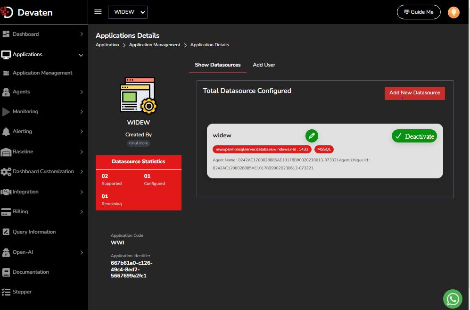The height and width of the screenshot is (310, 470).
Task: Click the 01 Remaining statistic
Action: 112,200
